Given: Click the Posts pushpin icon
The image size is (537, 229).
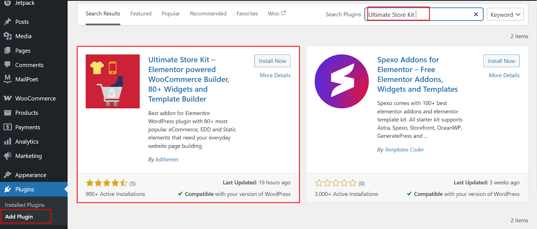Looking at the screenshot, I should point(7,22).
